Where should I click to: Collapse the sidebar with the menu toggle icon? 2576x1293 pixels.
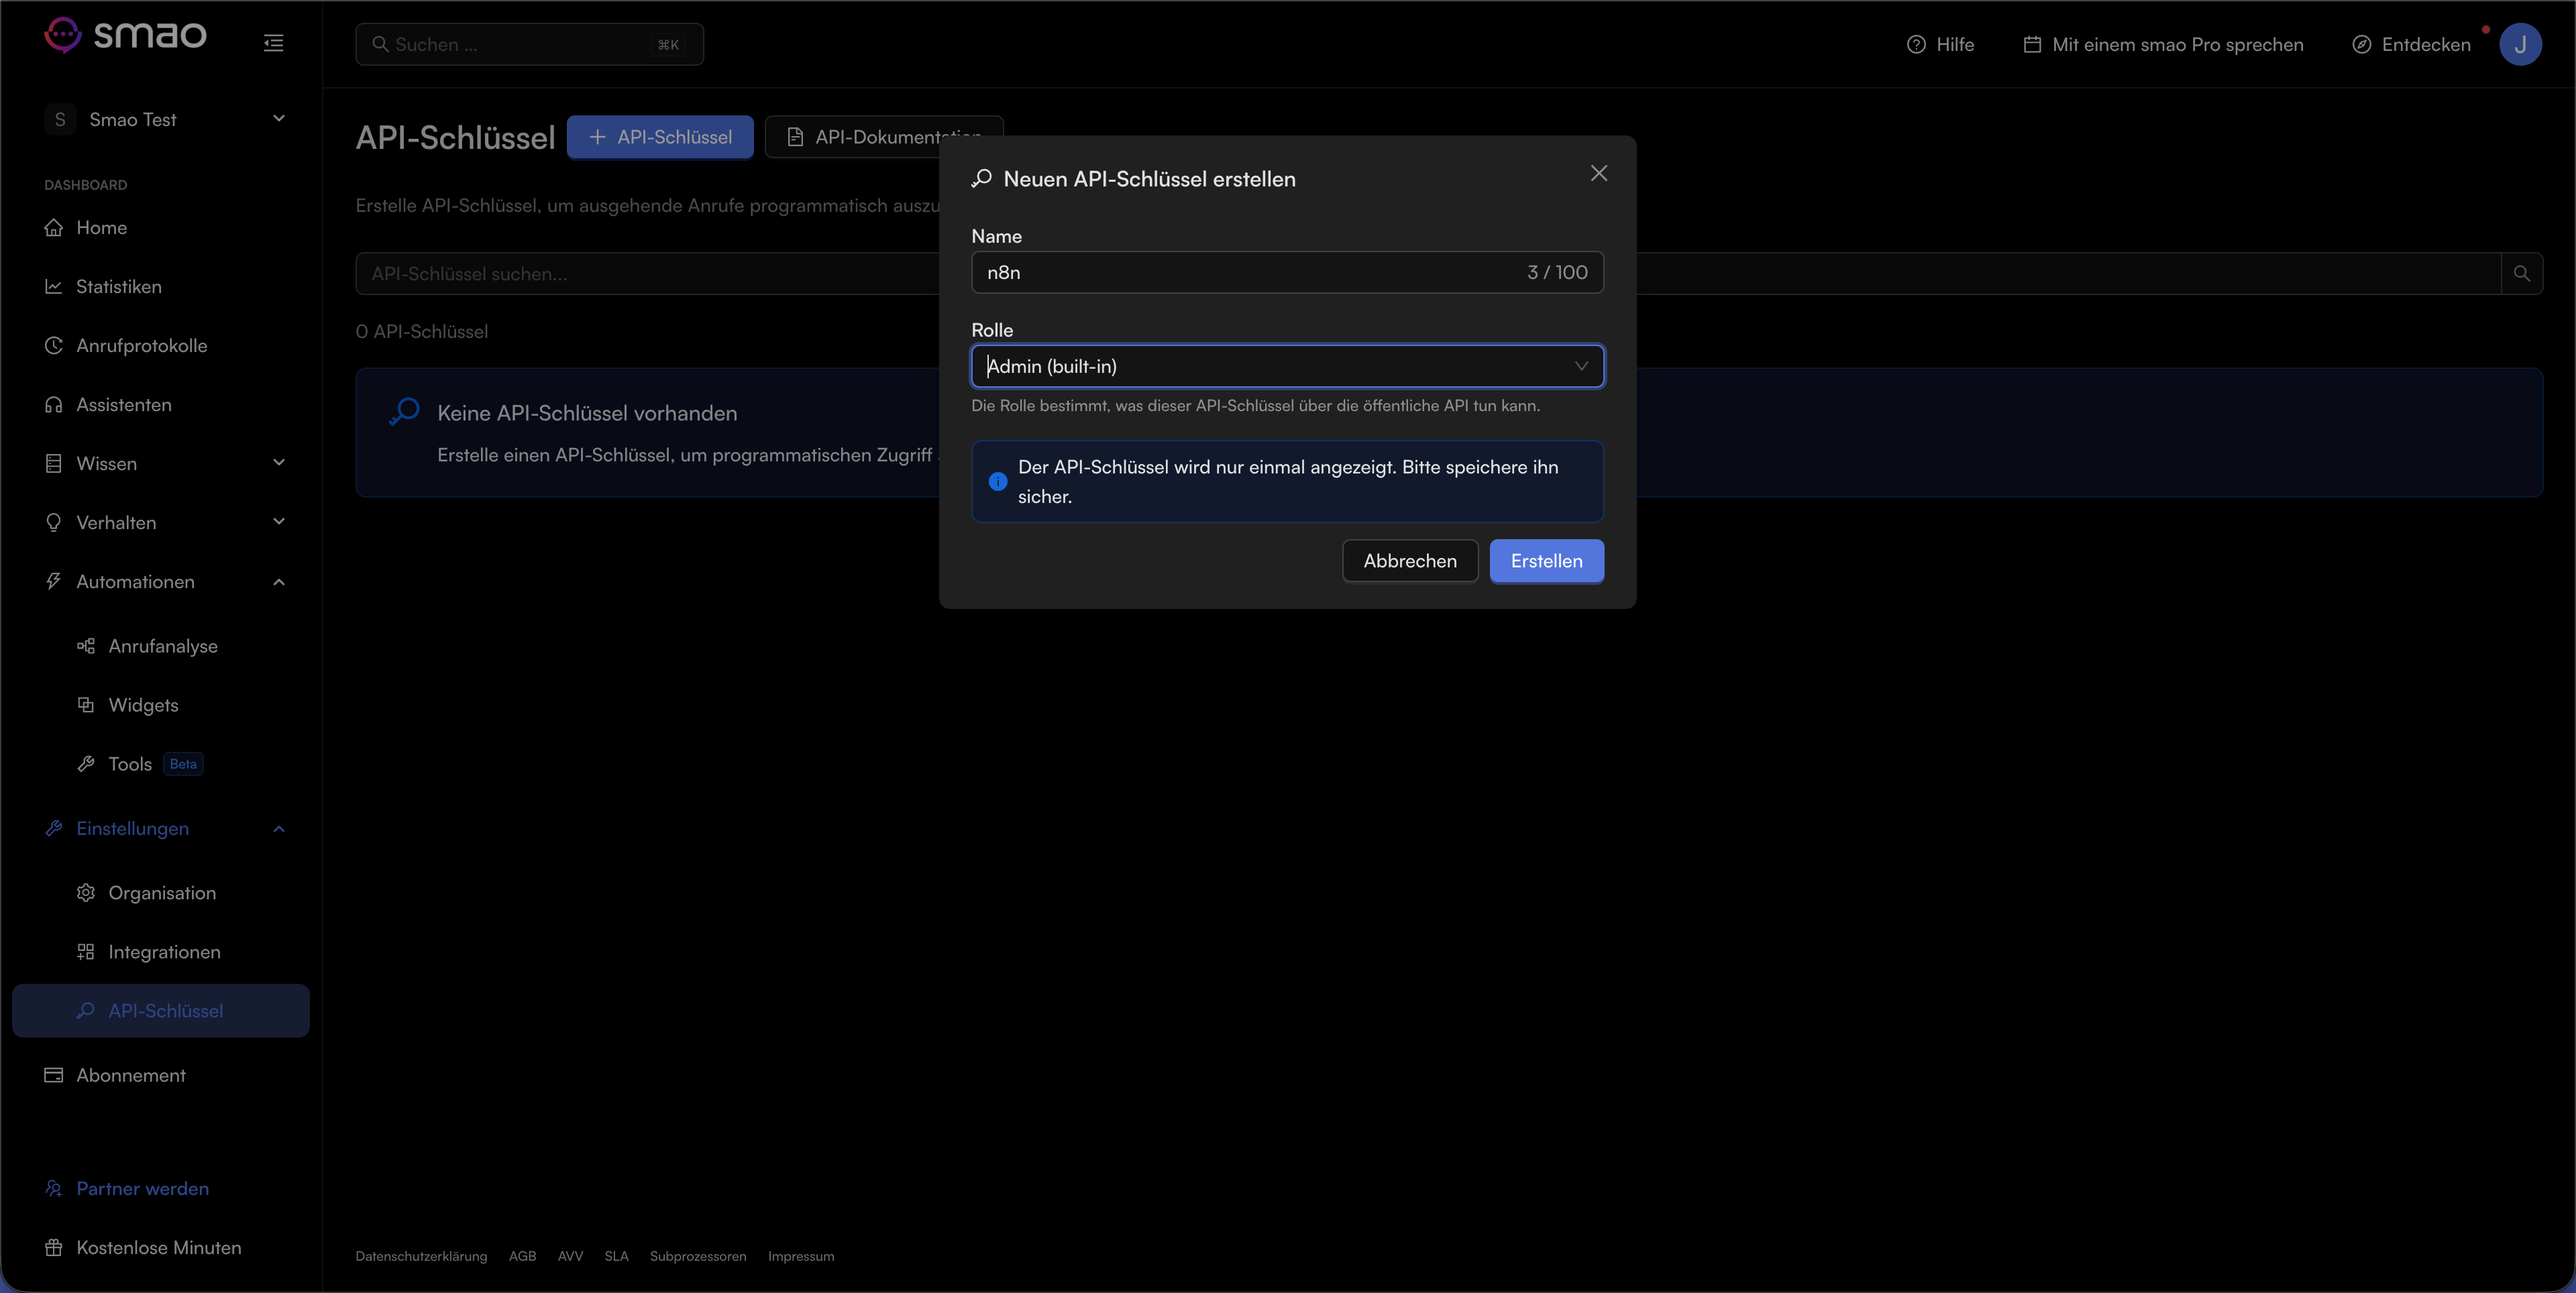tap(273, 43)
